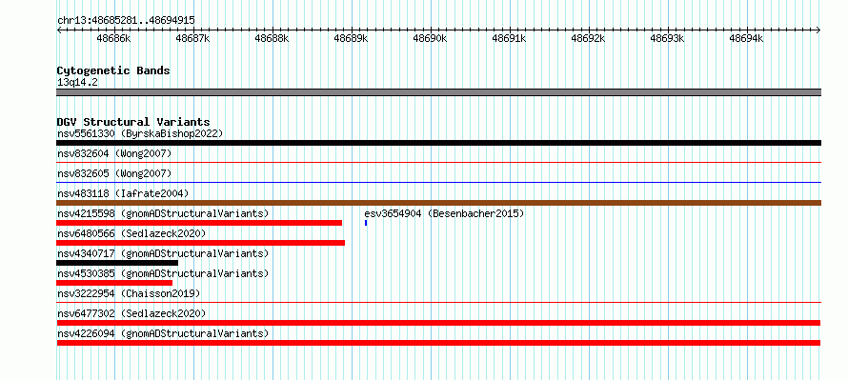Click the 48692k ruler label
Viewport: 848px width, 380px height.
589,39
